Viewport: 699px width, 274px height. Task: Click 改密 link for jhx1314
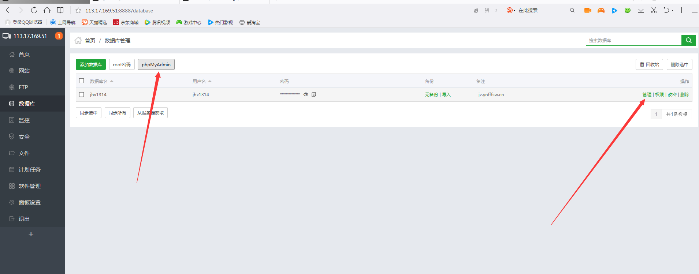point(672,94)
